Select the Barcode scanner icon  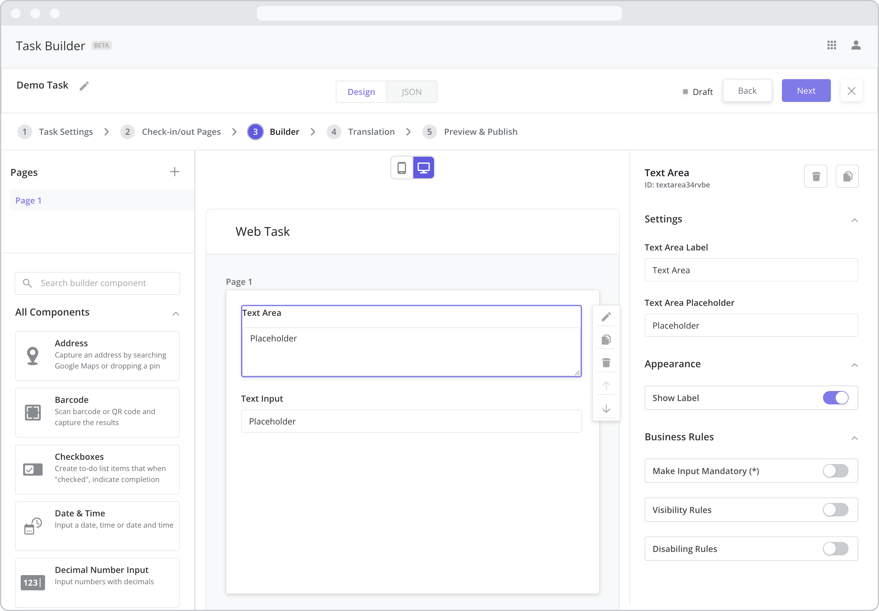click(x=33, y=413)
